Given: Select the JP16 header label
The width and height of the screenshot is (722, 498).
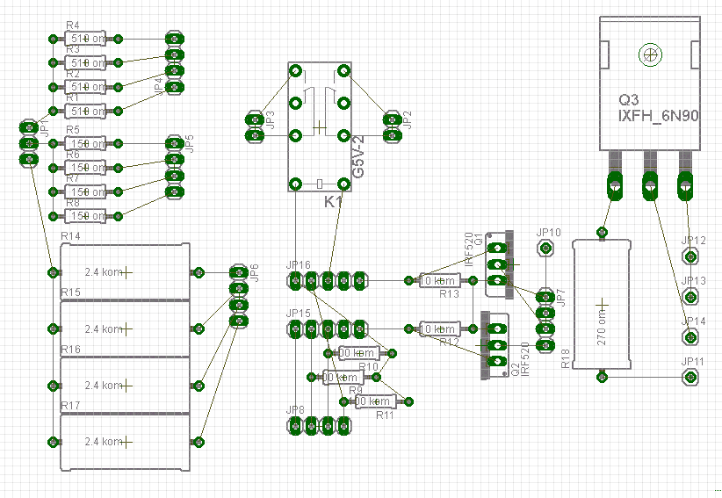Looking at the screenshot, I should [299, 265].
